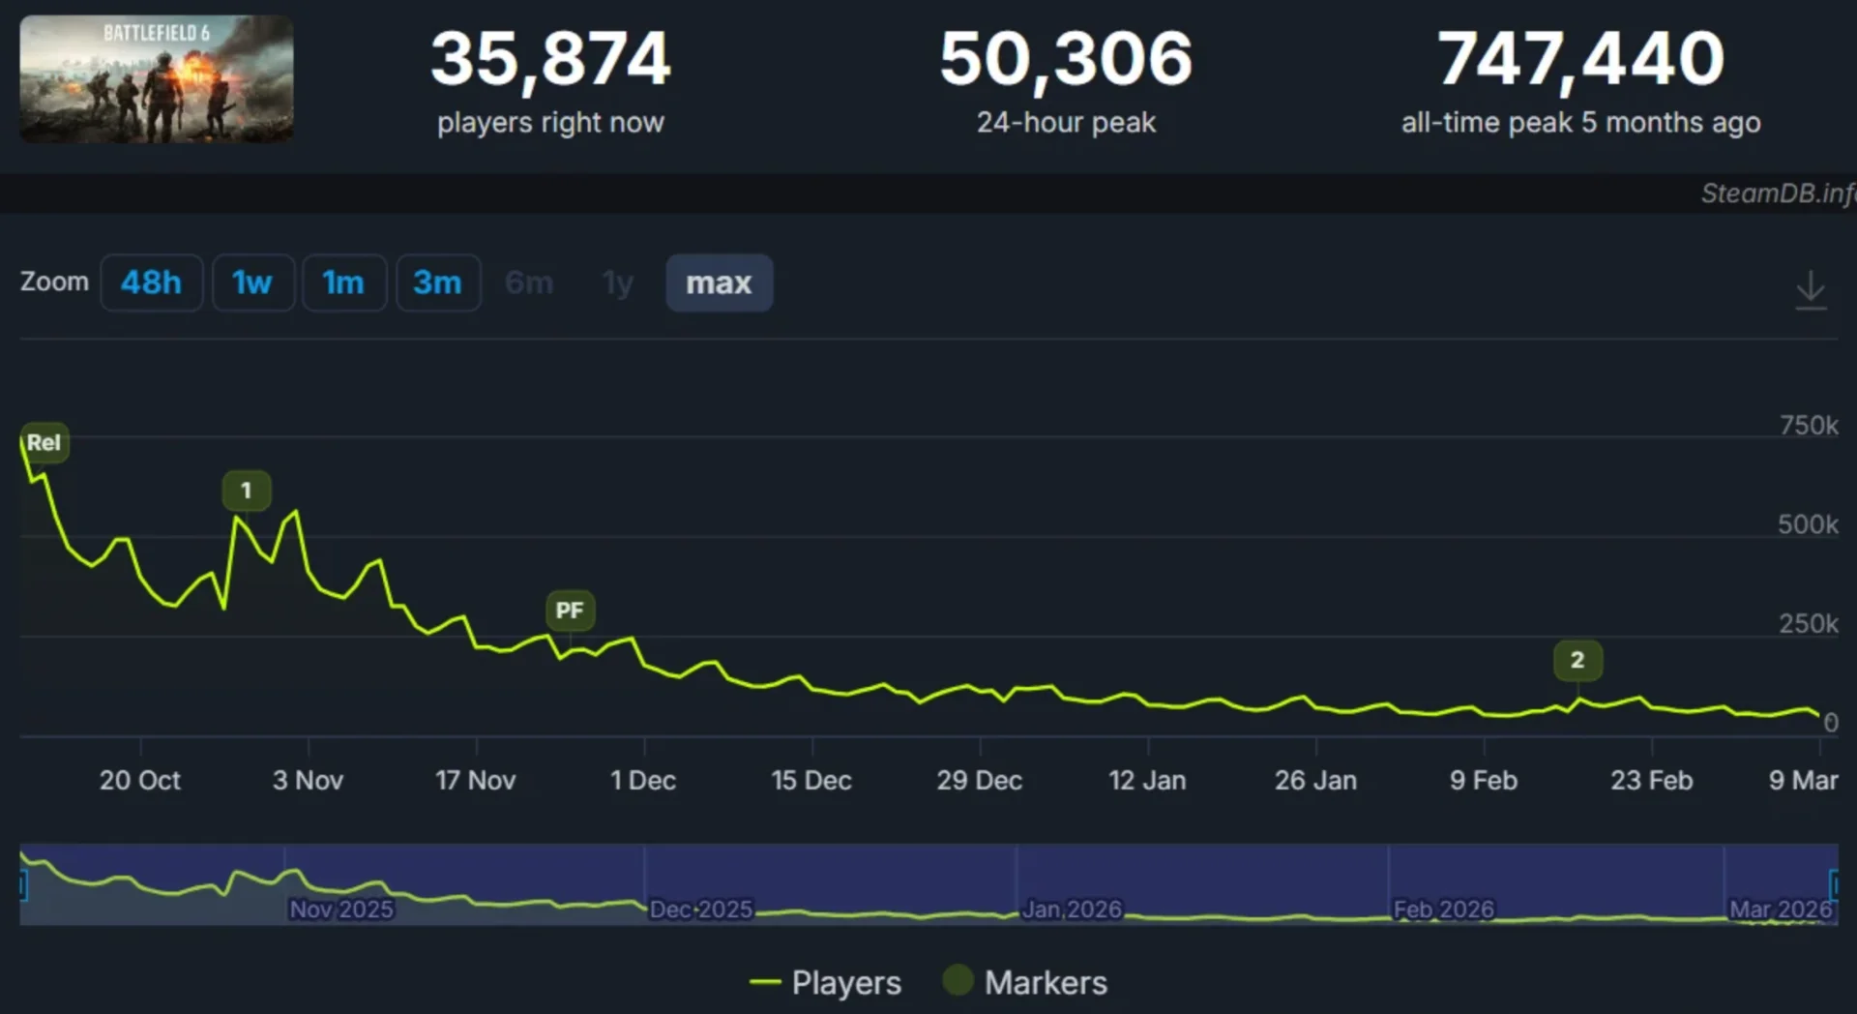Select the 48h zoom range
This screenshot has width=1857, height=1014.
click(x=151, y=283)
